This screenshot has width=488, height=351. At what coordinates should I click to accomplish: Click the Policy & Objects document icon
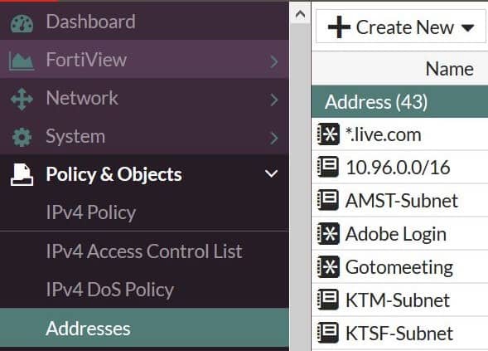click(x=22, y=175)
